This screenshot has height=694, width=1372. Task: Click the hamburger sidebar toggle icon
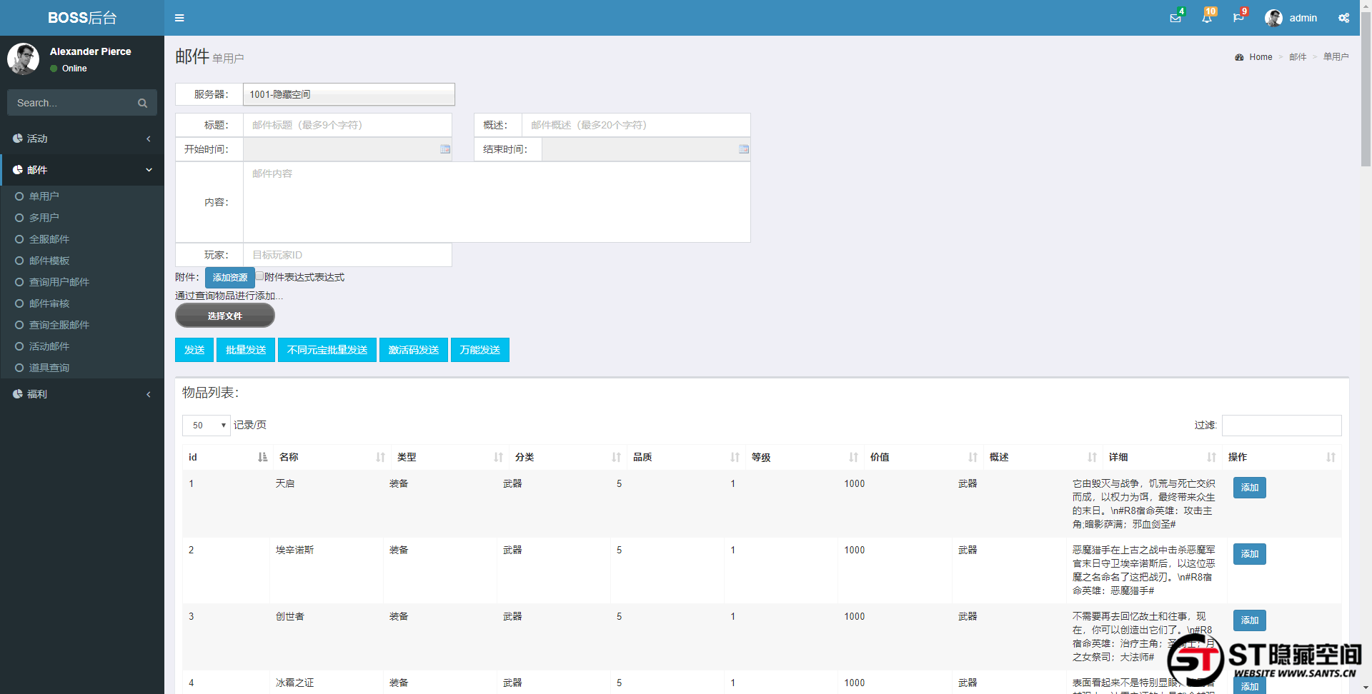tap(179, 18)
